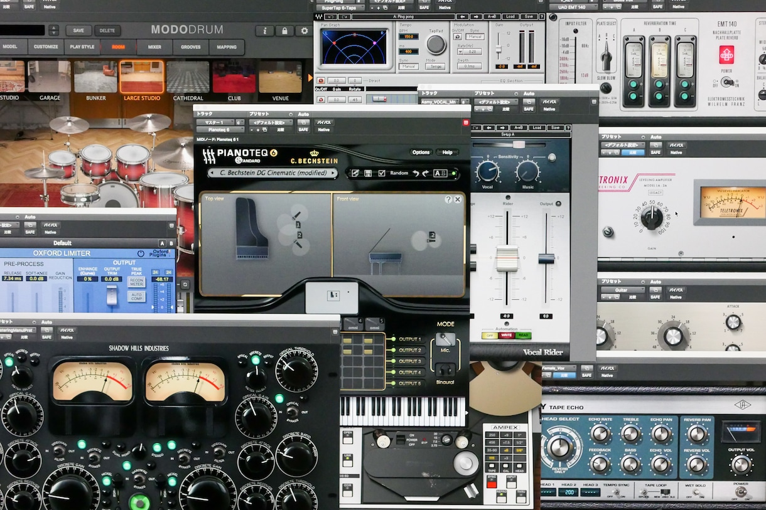Screen dimensions: 766x510
Task: Open the UAD EMT 140 plugin dropdown
Action: 574,7
